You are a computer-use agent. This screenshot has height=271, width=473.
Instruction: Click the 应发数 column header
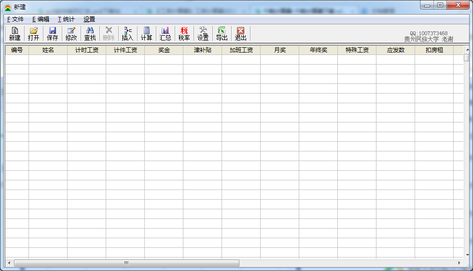tap(395, 50)
